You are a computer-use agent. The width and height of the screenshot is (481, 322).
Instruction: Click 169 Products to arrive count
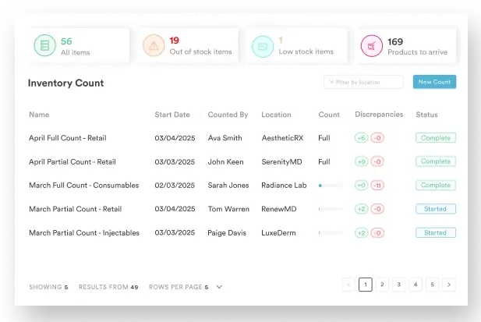pyautogui.click(x=395, y=41)
